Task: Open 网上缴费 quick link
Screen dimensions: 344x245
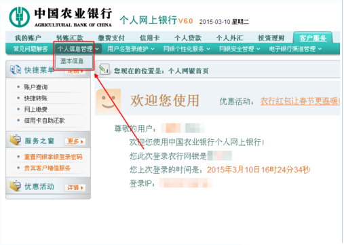Action: click(x=36, y=109)
